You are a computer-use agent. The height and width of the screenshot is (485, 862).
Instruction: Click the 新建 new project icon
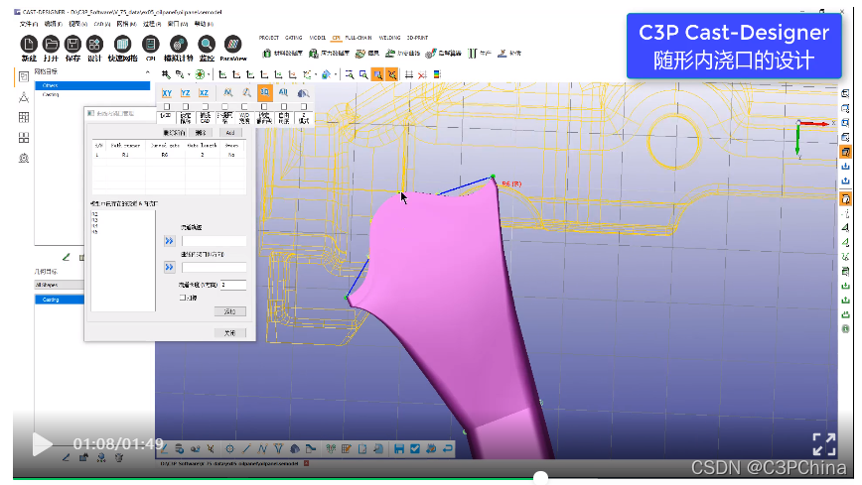(x=29, y=45)
